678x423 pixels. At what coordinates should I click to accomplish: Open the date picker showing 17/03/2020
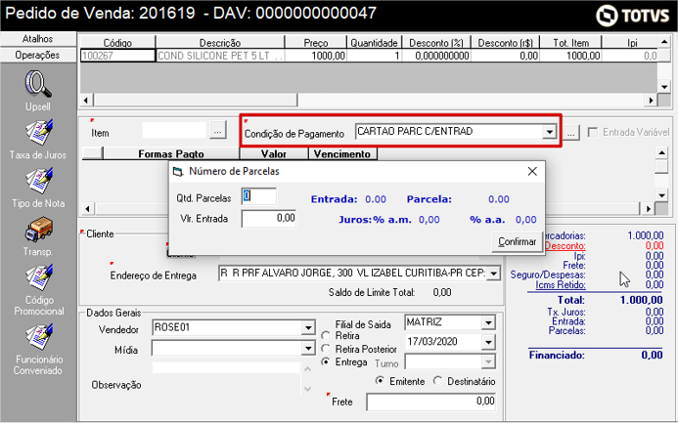[x=488, y=342]
